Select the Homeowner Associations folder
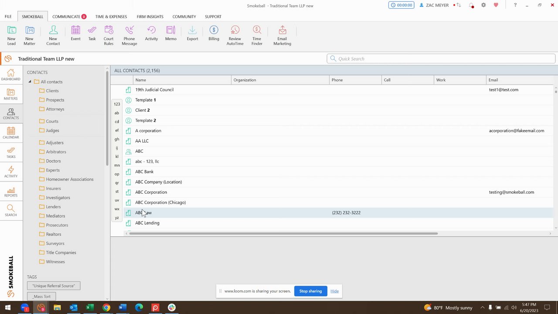This screenshot has height=314, width=558. 66,179
